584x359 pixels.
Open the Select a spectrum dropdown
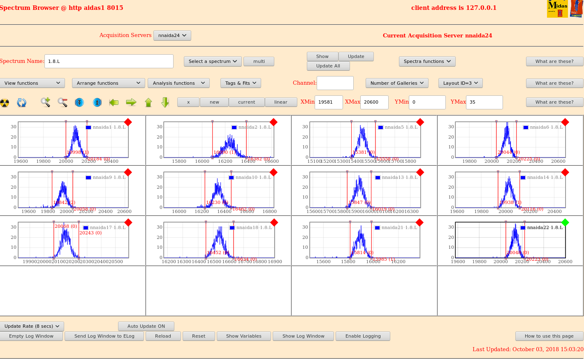[213, 61]
